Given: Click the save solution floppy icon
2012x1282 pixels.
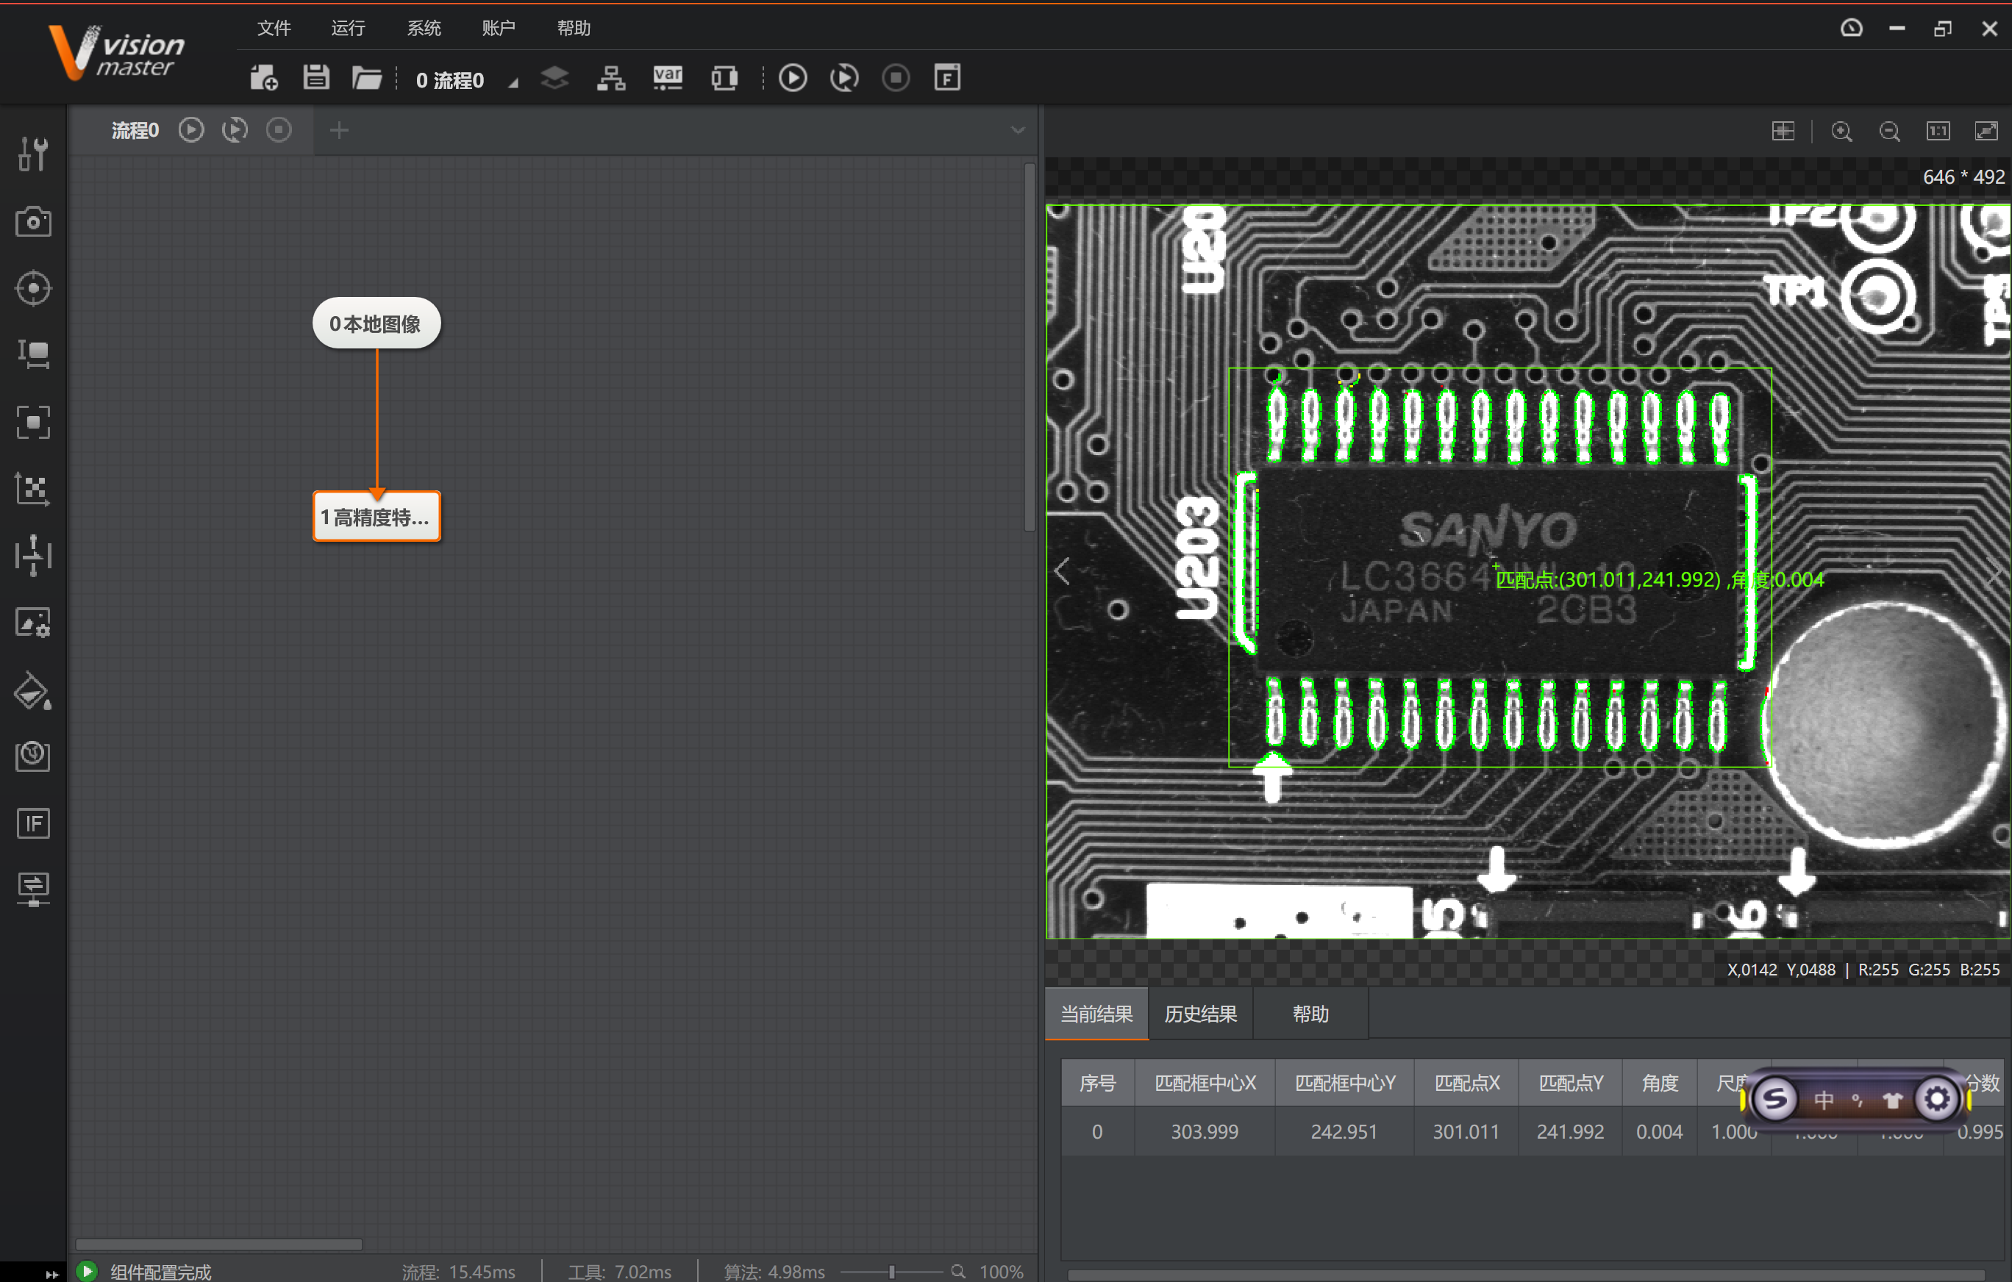Looking at the screenshot, I should 315,79.
